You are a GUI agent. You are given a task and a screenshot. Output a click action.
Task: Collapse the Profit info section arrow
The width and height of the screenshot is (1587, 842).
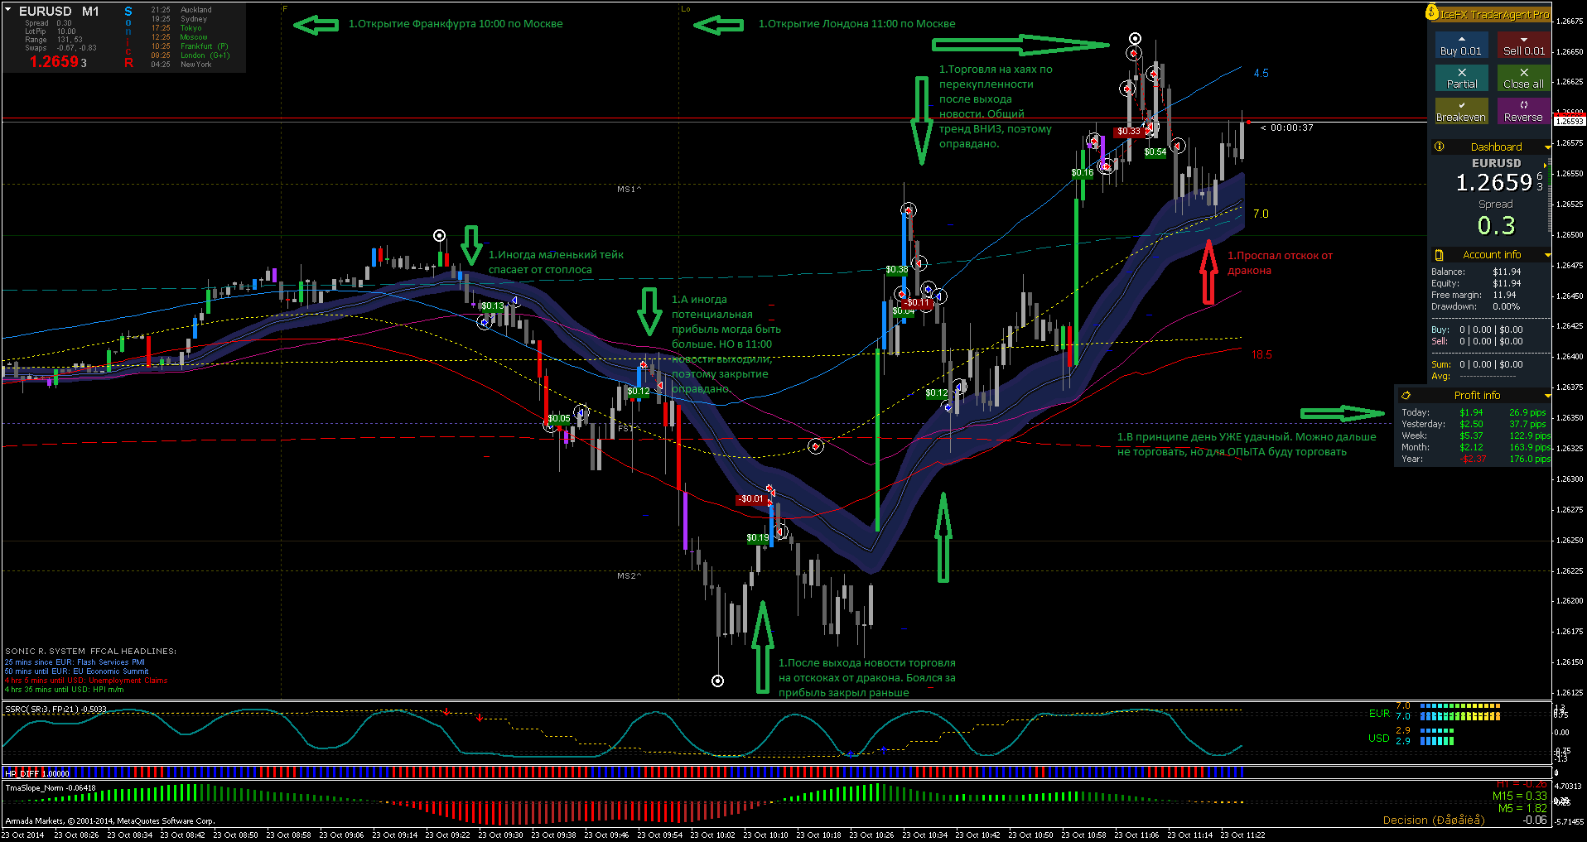point(1547,396)
